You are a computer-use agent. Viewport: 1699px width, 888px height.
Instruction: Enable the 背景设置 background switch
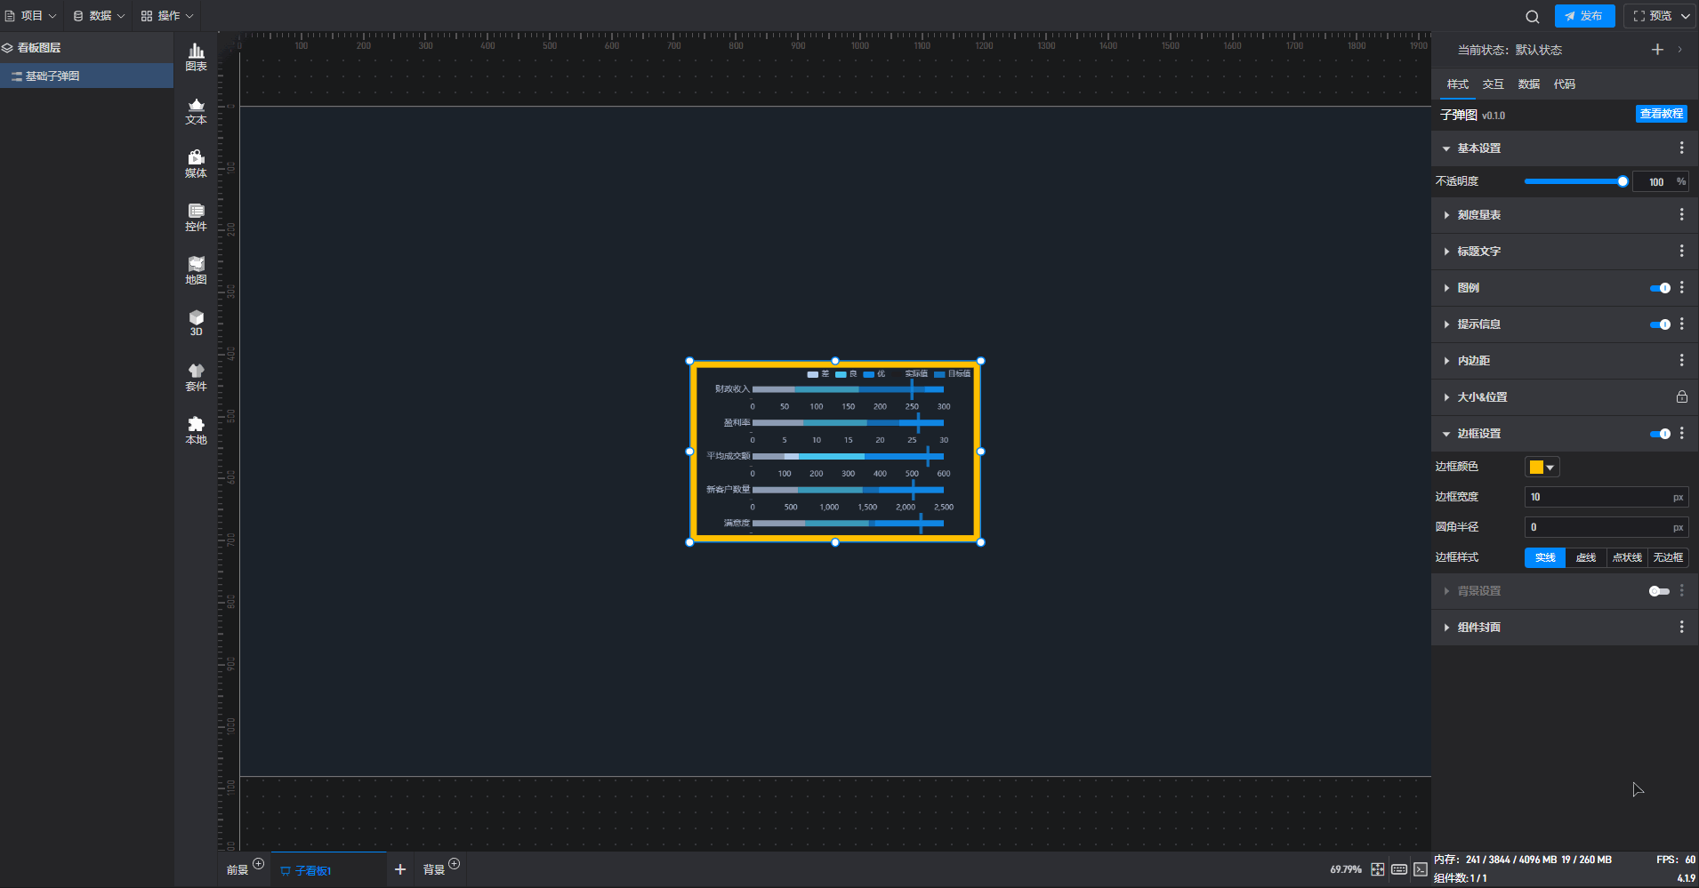tap(1658, 591)
